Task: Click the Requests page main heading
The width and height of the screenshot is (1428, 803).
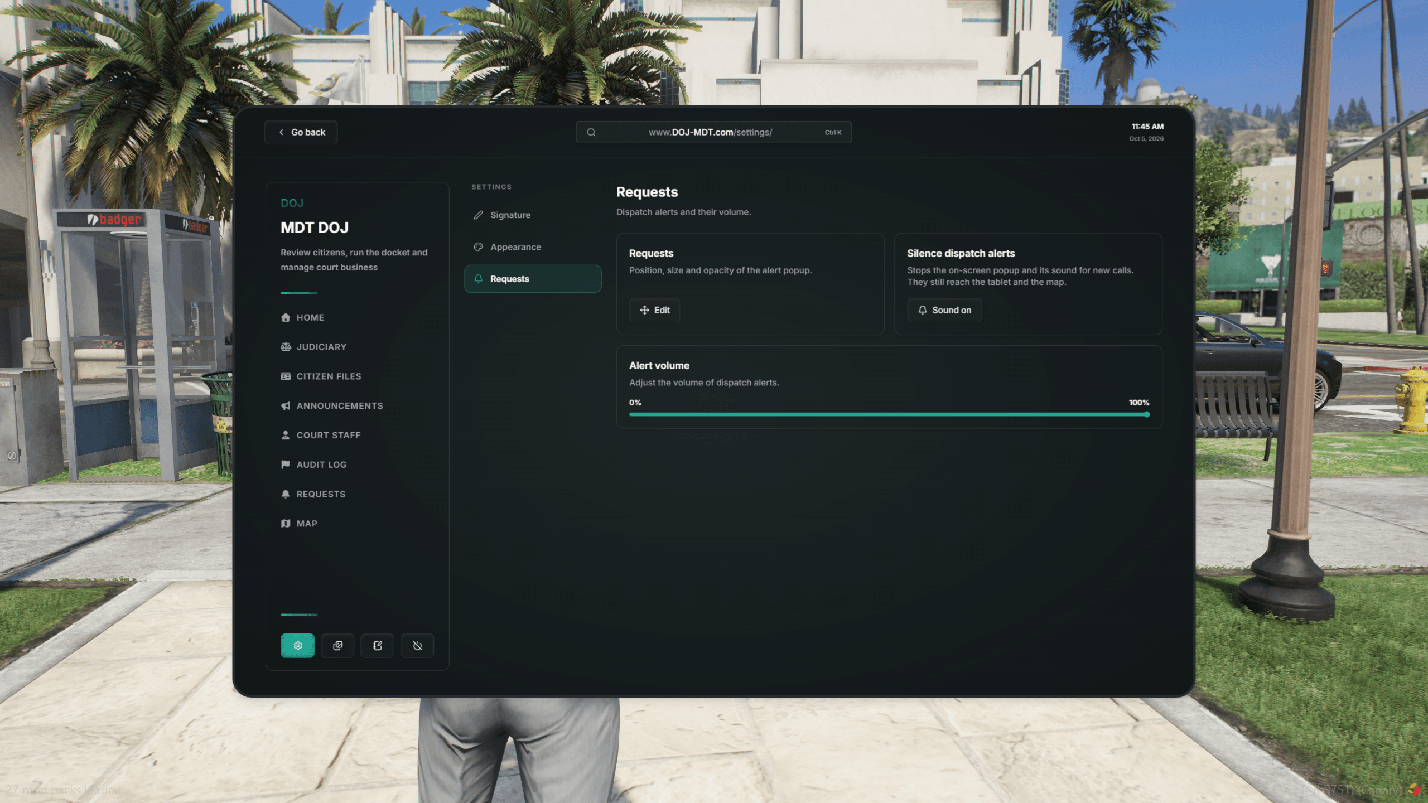Action: (x=647, y=192)
